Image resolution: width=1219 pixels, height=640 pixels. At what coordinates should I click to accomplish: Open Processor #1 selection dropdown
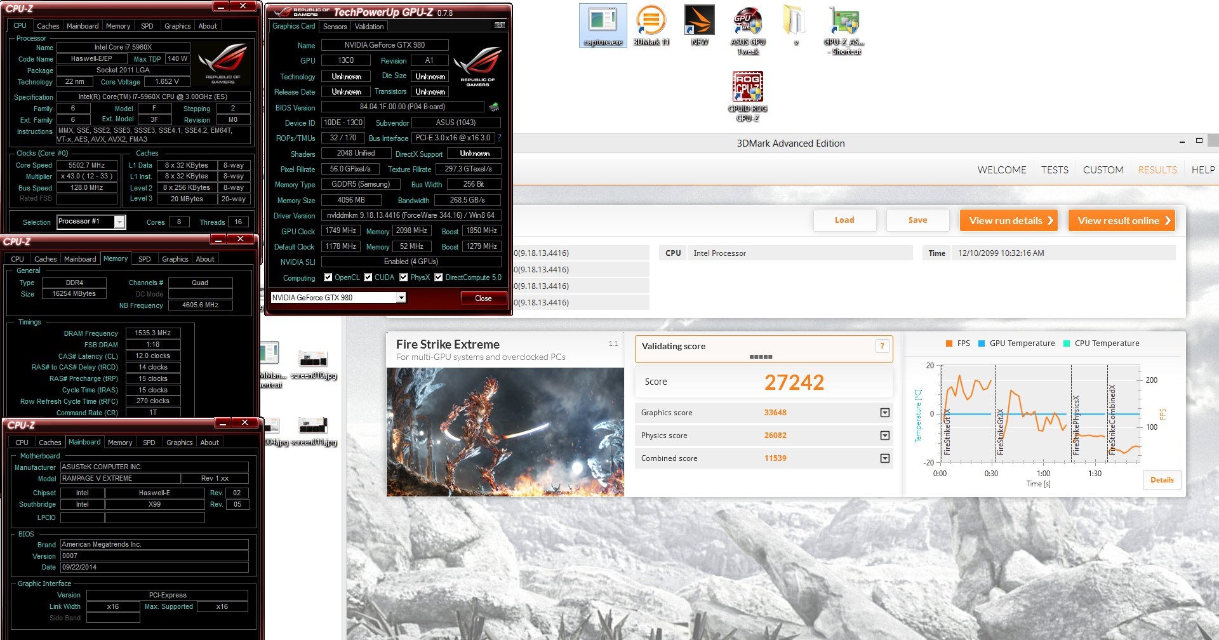coord(119,222)
